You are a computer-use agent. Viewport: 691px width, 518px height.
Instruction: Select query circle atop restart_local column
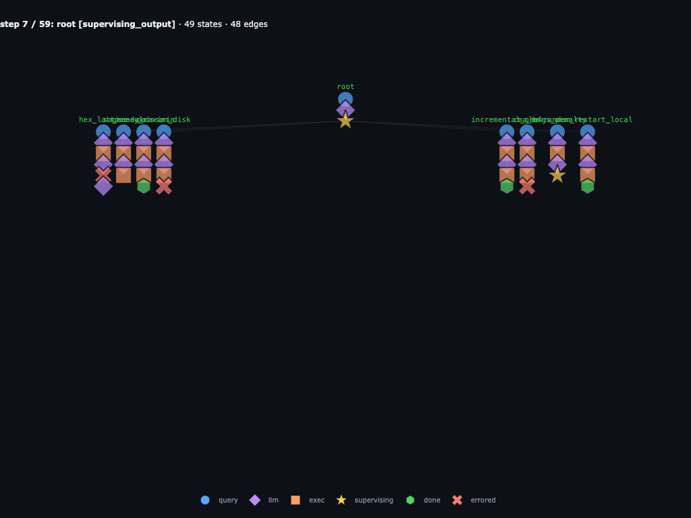pos(588,132)
